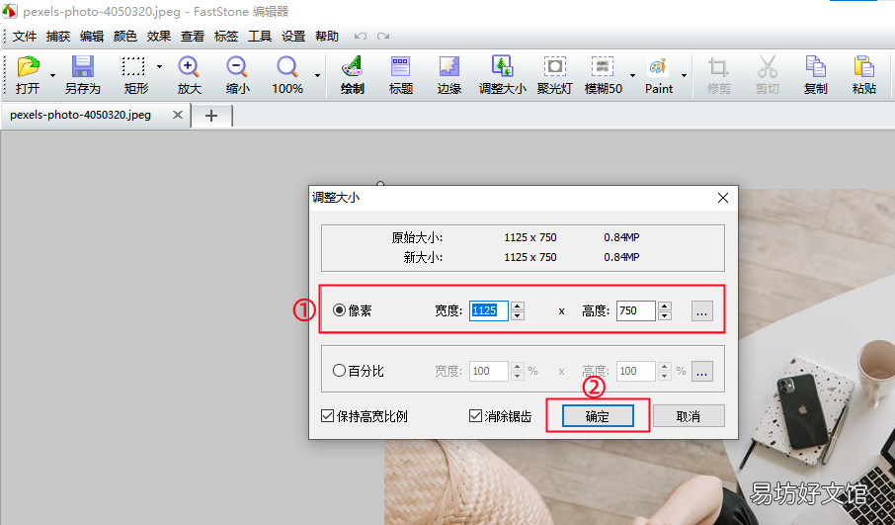This screenshot has height=525, width=895.
Task: Expand the Paint dropdown arrow
Action: (684, 75)
